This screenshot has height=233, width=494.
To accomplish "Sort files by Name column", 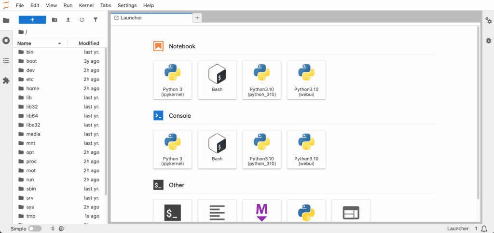I will [40, 43].
